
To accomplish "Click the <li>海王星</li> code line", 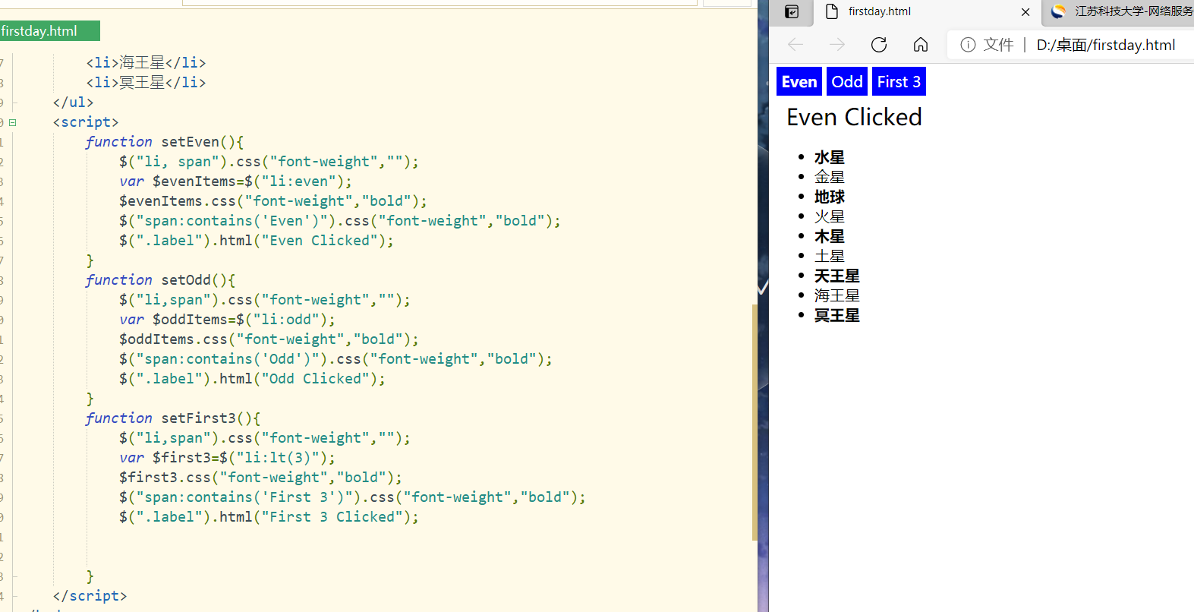I will pos(146,63).
